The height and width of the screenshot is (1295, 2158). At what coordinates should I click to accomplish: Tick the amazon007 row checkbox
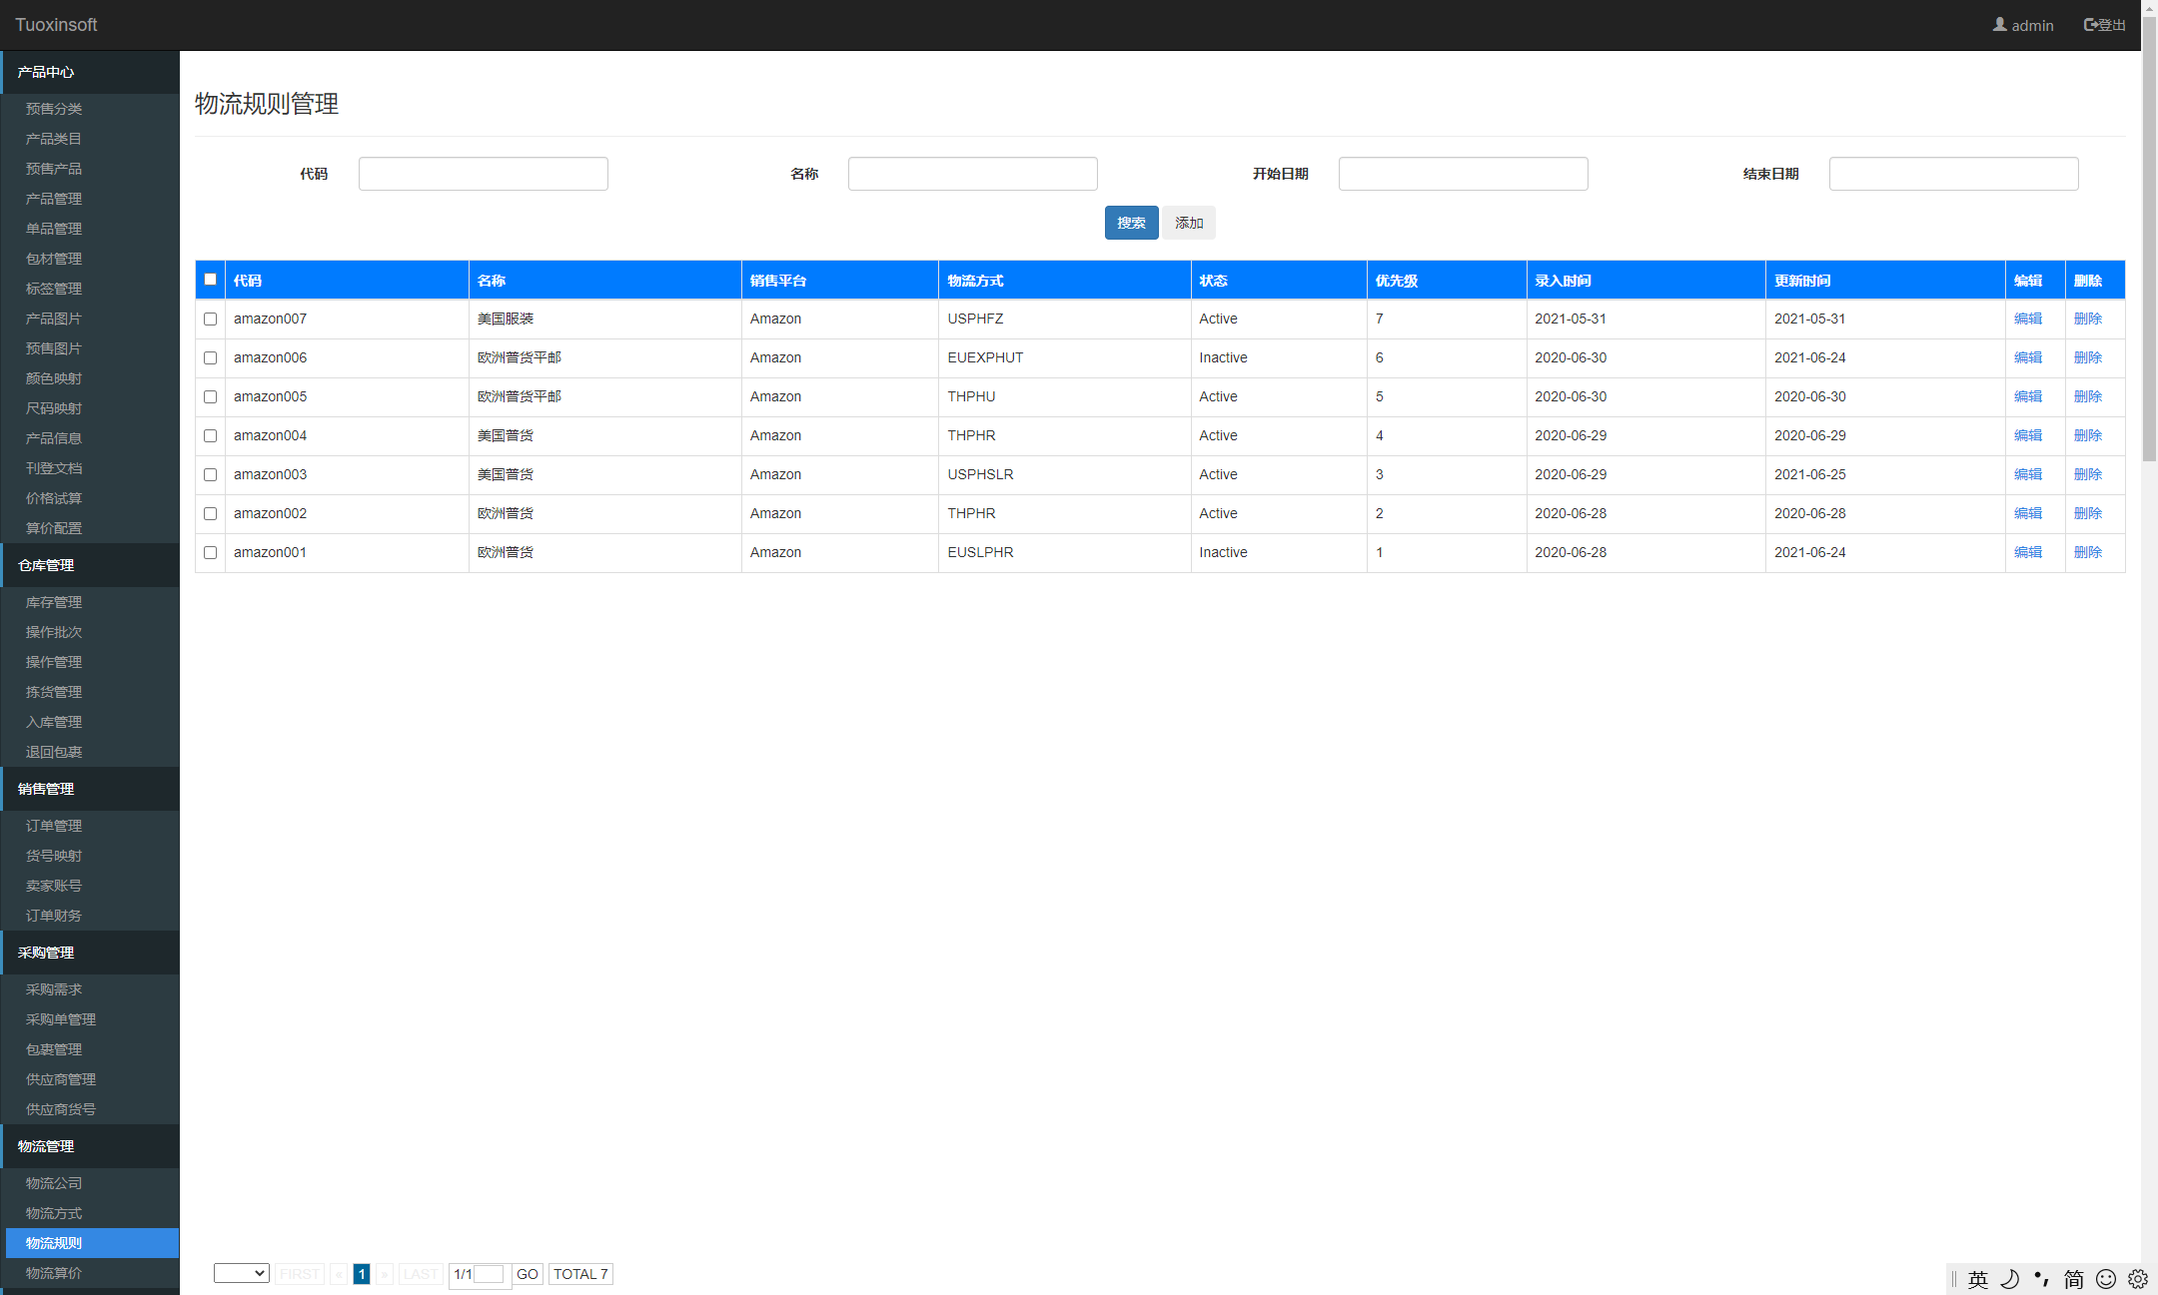pos(210,319)
